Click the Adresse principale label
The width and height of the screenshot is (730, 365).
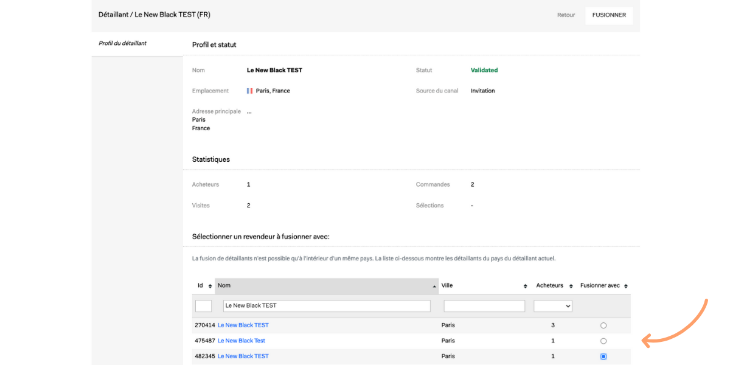coord(217,111)
